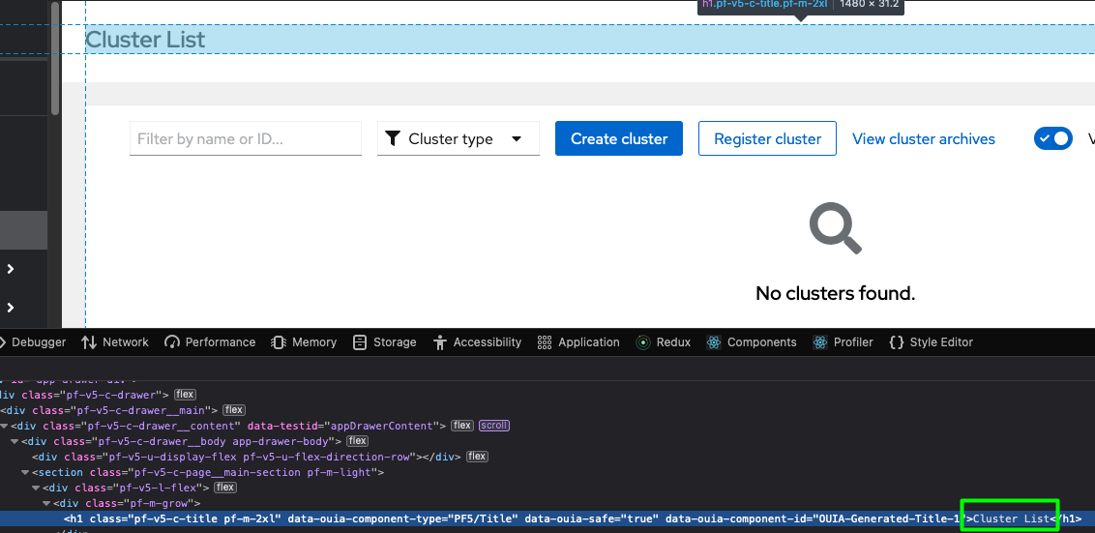
Task: Click flex badge on appDrawerContent div
Action: [462, 426]
